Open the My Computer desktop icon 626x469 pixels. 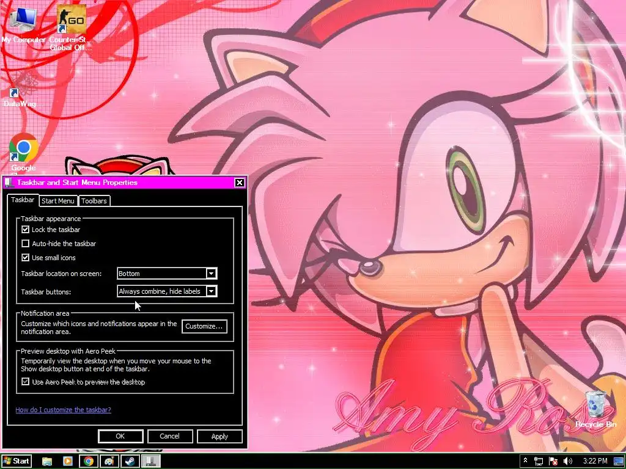pos(23,24)
